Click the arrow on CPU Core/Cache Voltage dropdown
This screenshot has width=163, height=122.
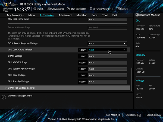click(x=124, y=50)
